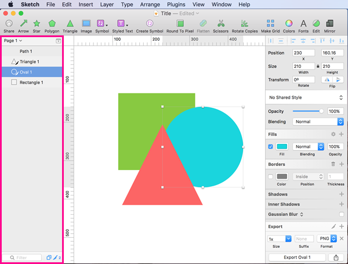
Task: Uncheck the cyan fill checkbox
Action: [270, 147]
